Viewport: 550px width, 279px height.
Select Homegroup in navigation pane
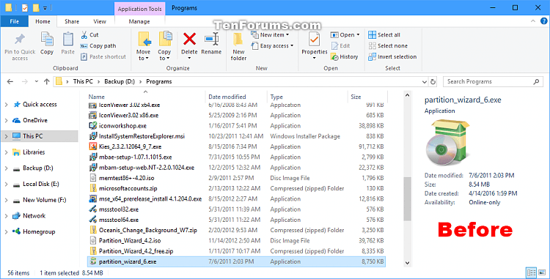tap(39, 231)
